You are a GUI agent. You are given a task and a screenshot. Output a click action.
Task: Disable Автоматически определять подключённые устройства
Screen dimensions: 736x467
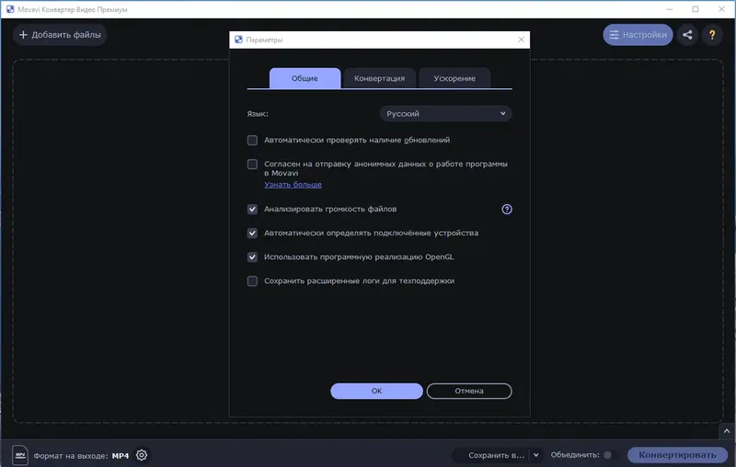pyautogui.click(x=252, y=233)
